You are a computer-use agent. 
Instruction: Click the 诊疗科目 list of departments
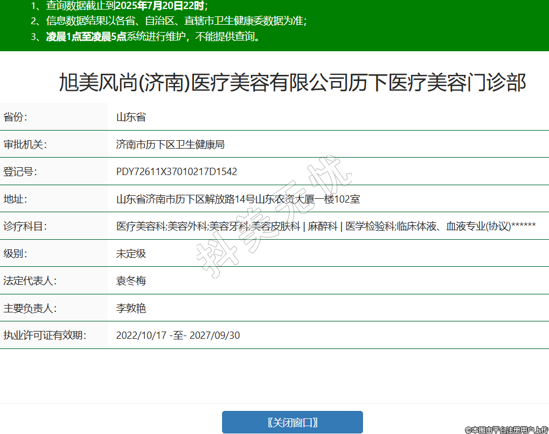coord(325,226)
